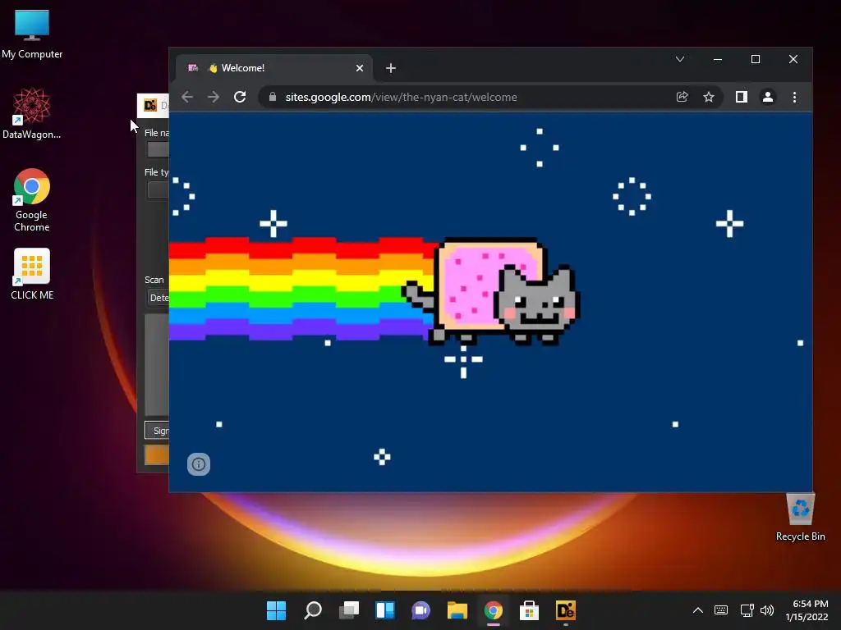The height and width of the screenshot is (630, 841).
Task: Open My Computer desktop icon
Action: coord(32,33)
